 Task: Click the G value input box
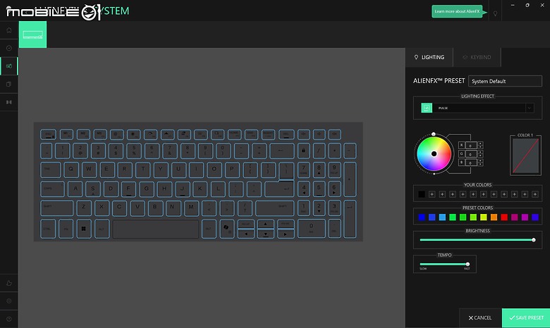pyautogui.click(x=471, y=153)
